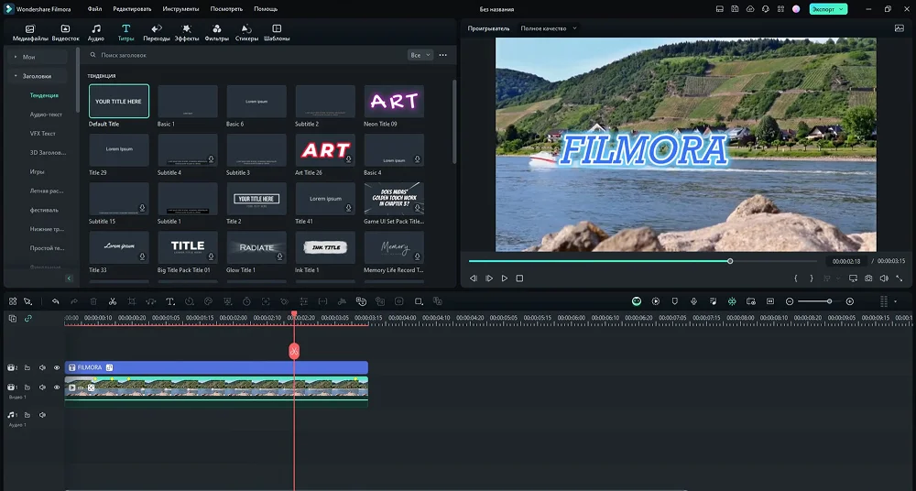The width and height of the screenshot is (916, 491).
Task: Click the snapshot camera icon in player
Action: click(868, 278)
